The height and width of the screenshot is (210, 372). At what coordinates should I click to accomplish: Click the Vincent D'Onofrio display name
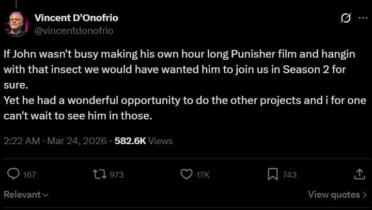(x=76, y=18)
